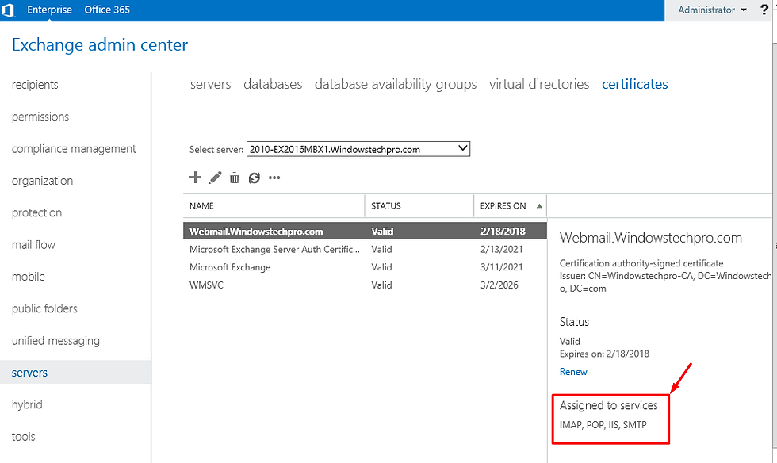Open the servers tab

(x=211, y=84)
